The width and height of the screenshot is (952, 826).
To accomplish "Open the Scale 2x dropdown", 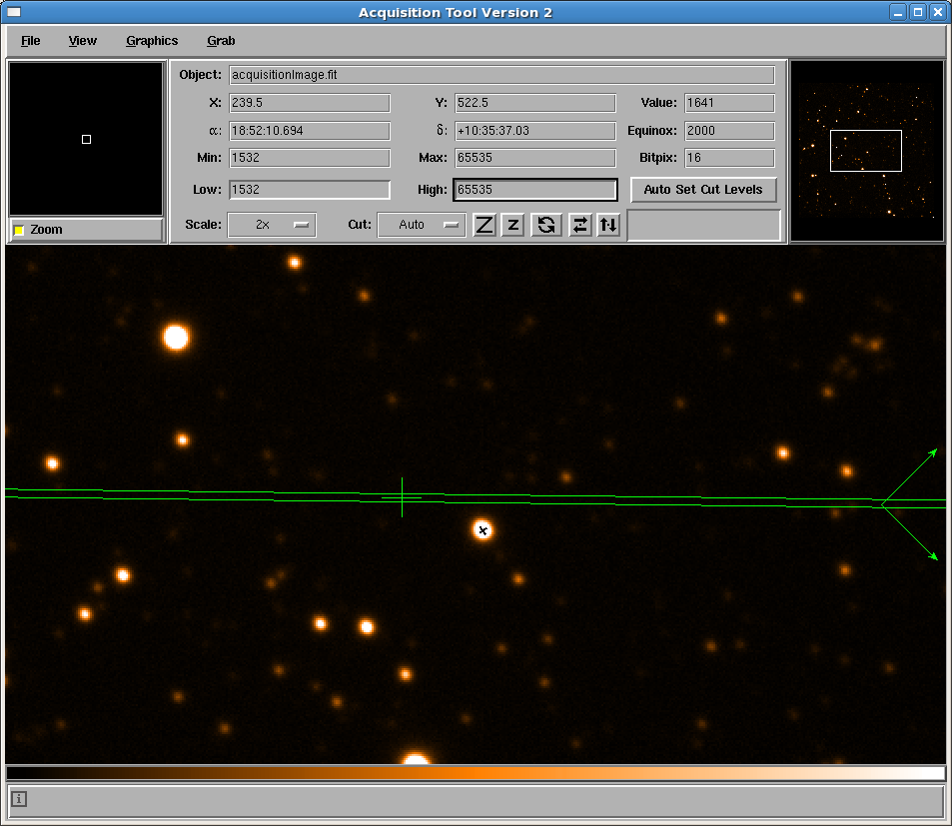I will click(x=272, y=225).
